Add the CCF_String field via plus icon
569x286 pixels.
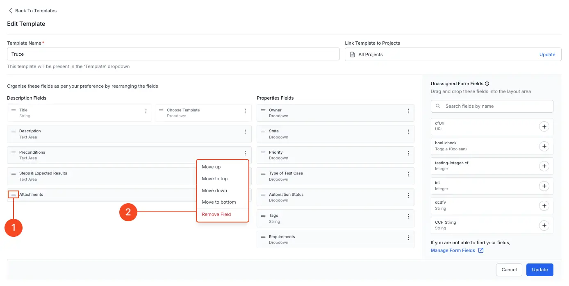click(x=544, y=225)
